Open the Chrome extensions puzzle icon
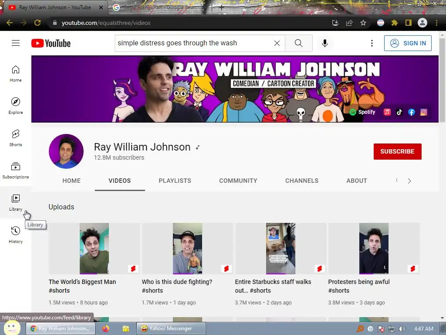This screenshot has width=446, height=335. 394,23
